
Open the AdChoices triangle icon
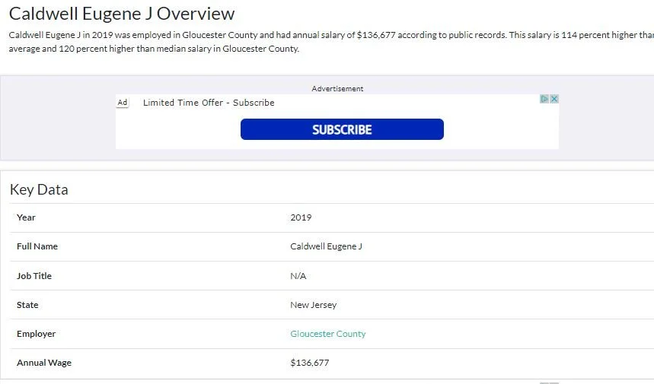[544, 99]
